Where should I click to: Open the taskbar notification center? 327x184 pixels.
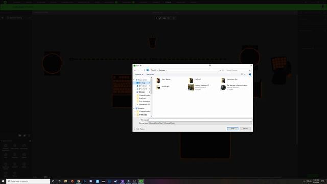(x=322, y=181)
